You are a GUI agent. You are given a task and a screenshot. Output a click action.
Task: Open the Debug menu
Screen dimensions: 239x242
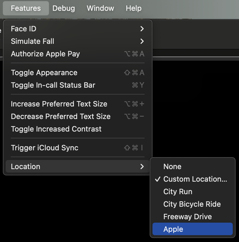coord(64,8)
